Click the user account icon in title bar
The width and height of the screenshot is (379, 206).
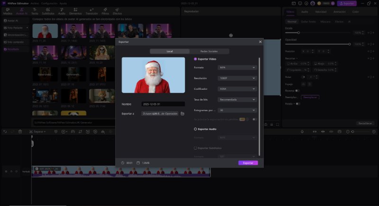[x=313, y=3]
